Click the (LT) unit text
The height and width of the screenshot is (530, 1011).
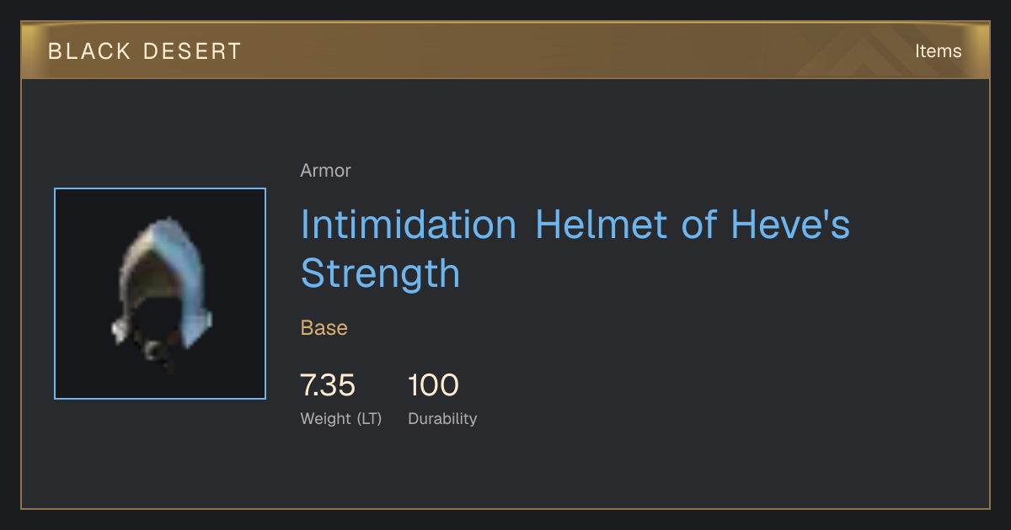[369, 419]
